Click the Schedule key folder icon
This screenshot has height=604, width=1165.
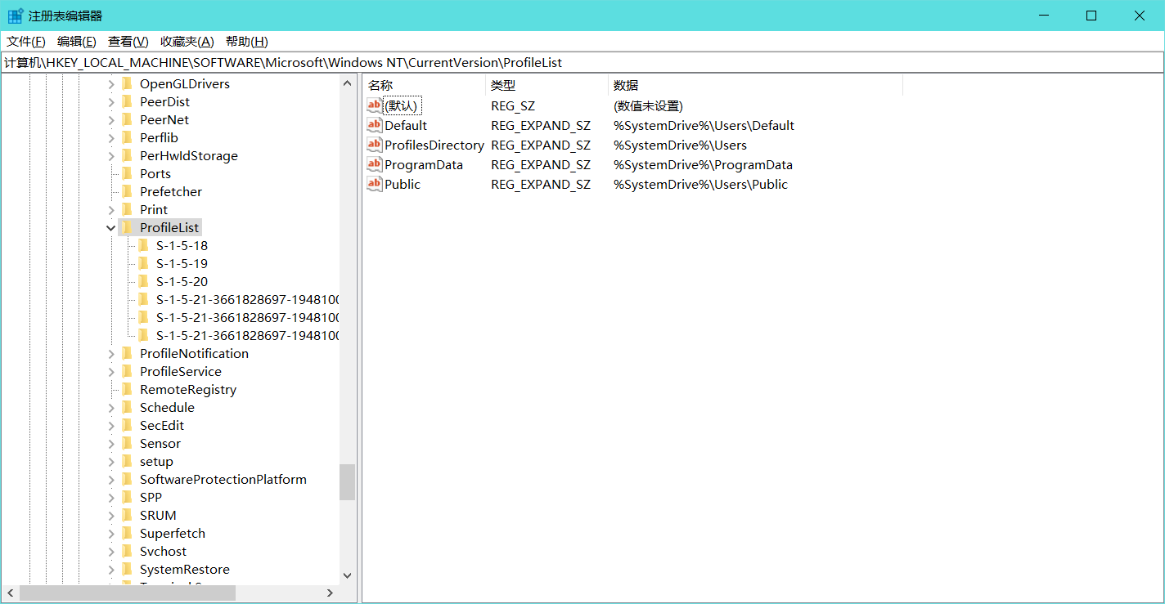tap(127, 407)
